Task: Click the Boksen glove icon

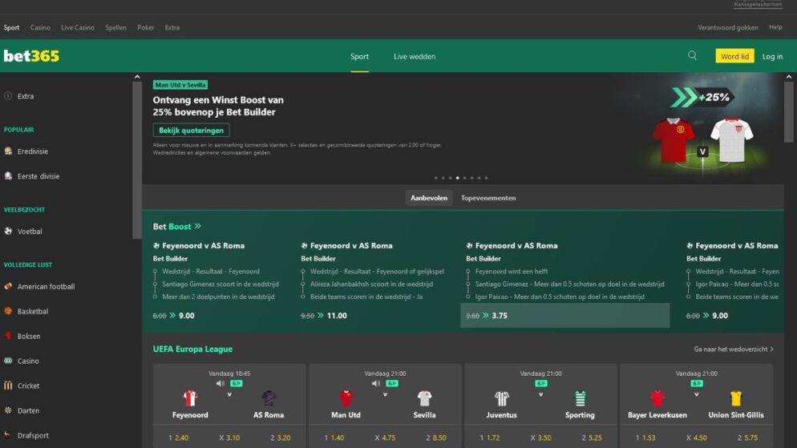Action: click(x=8, y=336)
